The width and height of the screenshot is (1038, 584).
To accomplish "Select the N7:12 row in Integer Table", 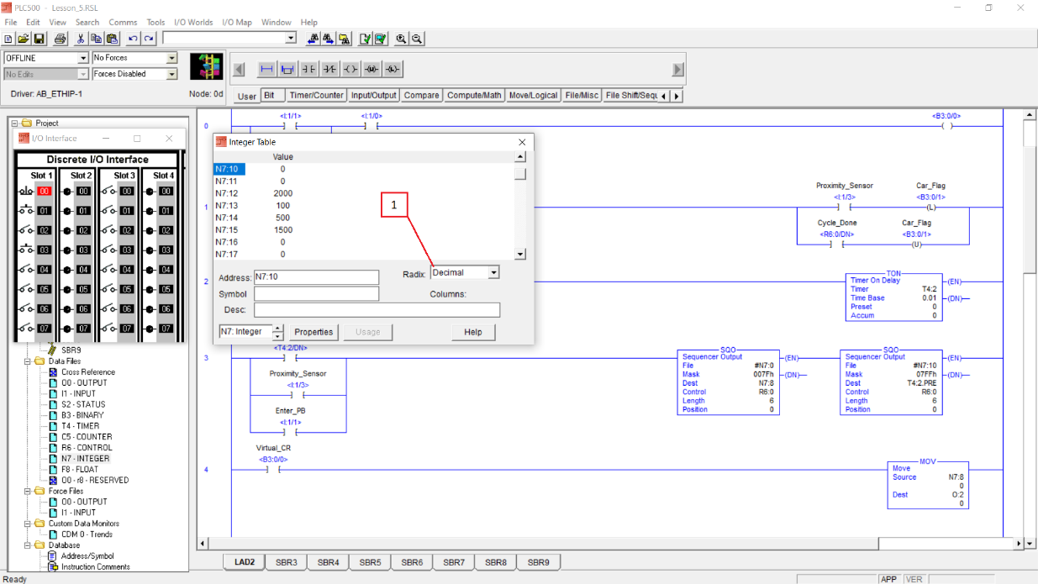I will tap(363, 193).
